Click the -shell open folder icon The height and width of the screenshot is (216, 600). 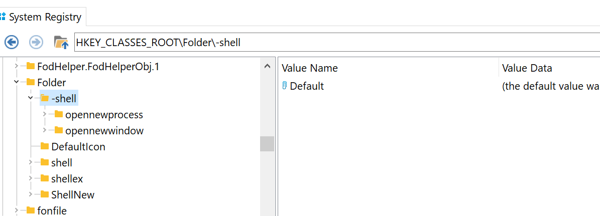pyautogui.click(x=44, y=98)
